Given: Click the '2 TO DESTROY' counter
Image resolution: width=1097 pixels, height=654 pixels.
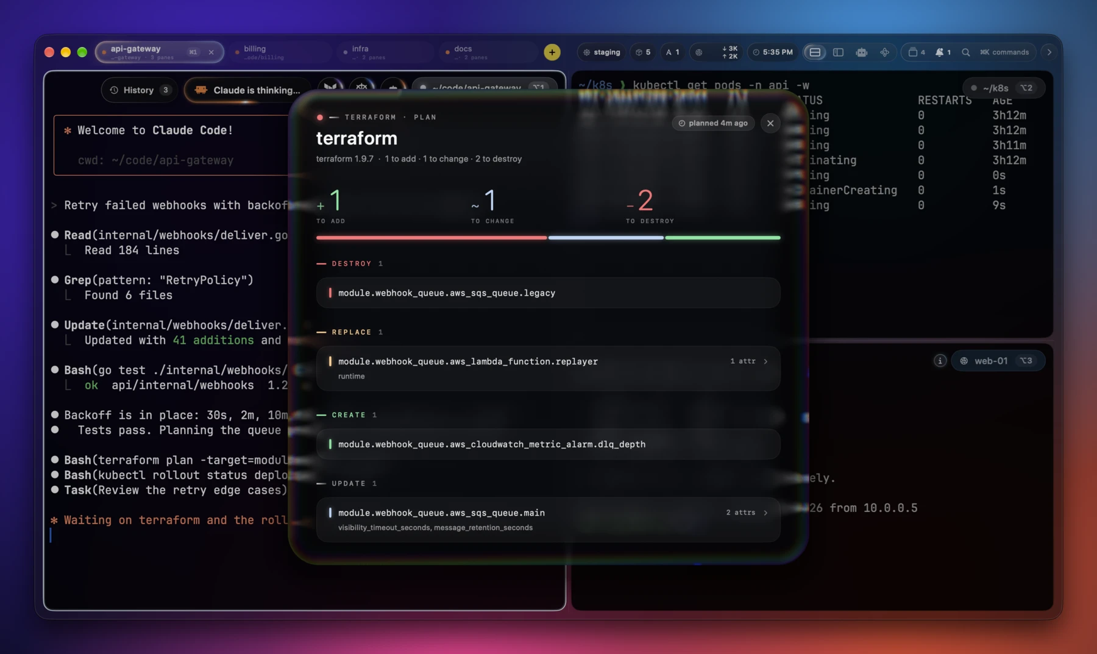Looking at the screenshot, I should tap(650, 206).
